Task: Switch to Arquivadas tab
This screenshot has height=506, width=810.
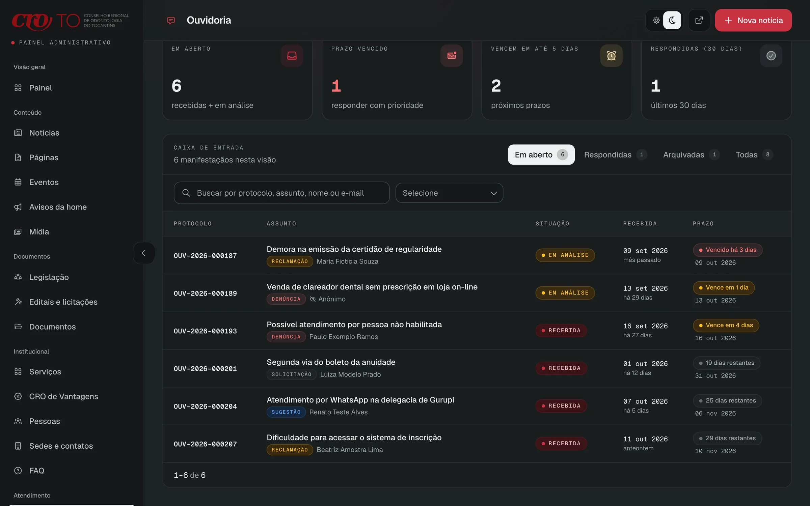Action: click(x=691, y=155)
